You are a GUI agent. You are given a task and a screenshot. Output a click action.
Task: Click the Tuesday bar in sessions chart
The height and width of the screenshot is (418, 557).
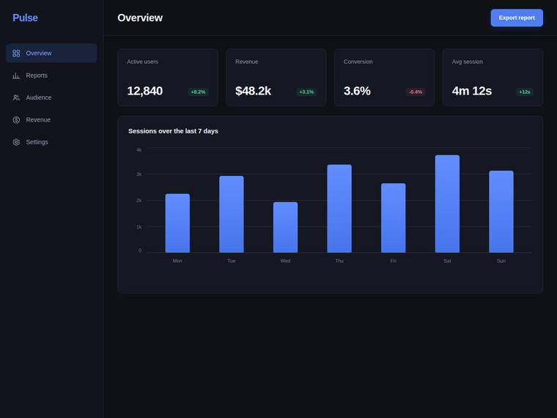point(232,214)
